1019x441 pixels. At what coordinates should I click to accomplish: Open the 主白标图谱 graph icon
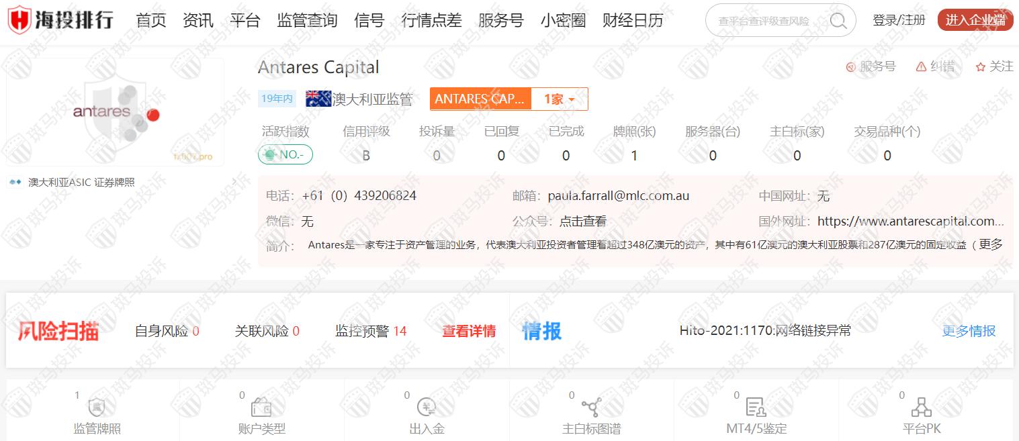(591, 407)
